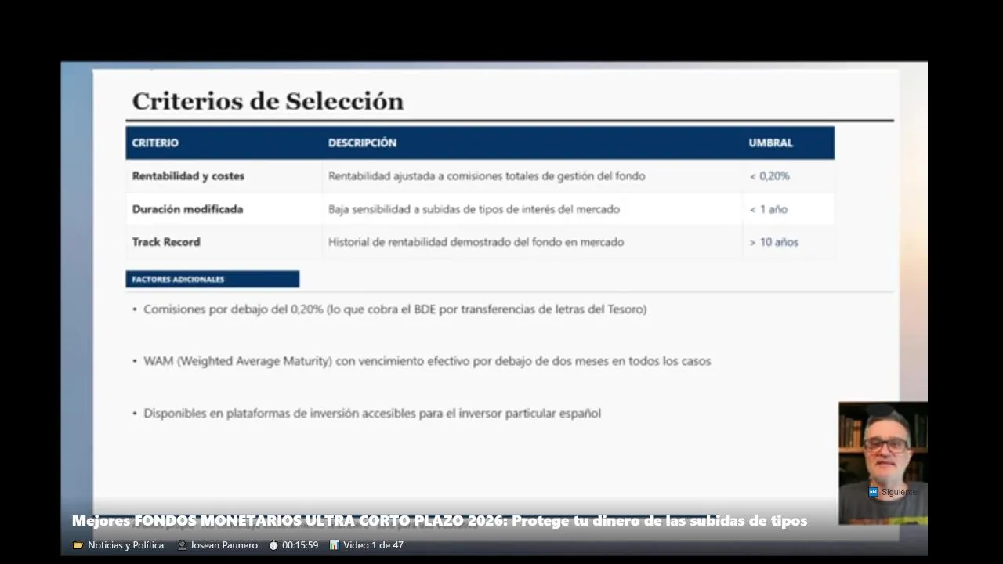Open the Josean Paunero channel name
Image resolution: width=1003 pixels, height=564 pixels.
point(223,545)
